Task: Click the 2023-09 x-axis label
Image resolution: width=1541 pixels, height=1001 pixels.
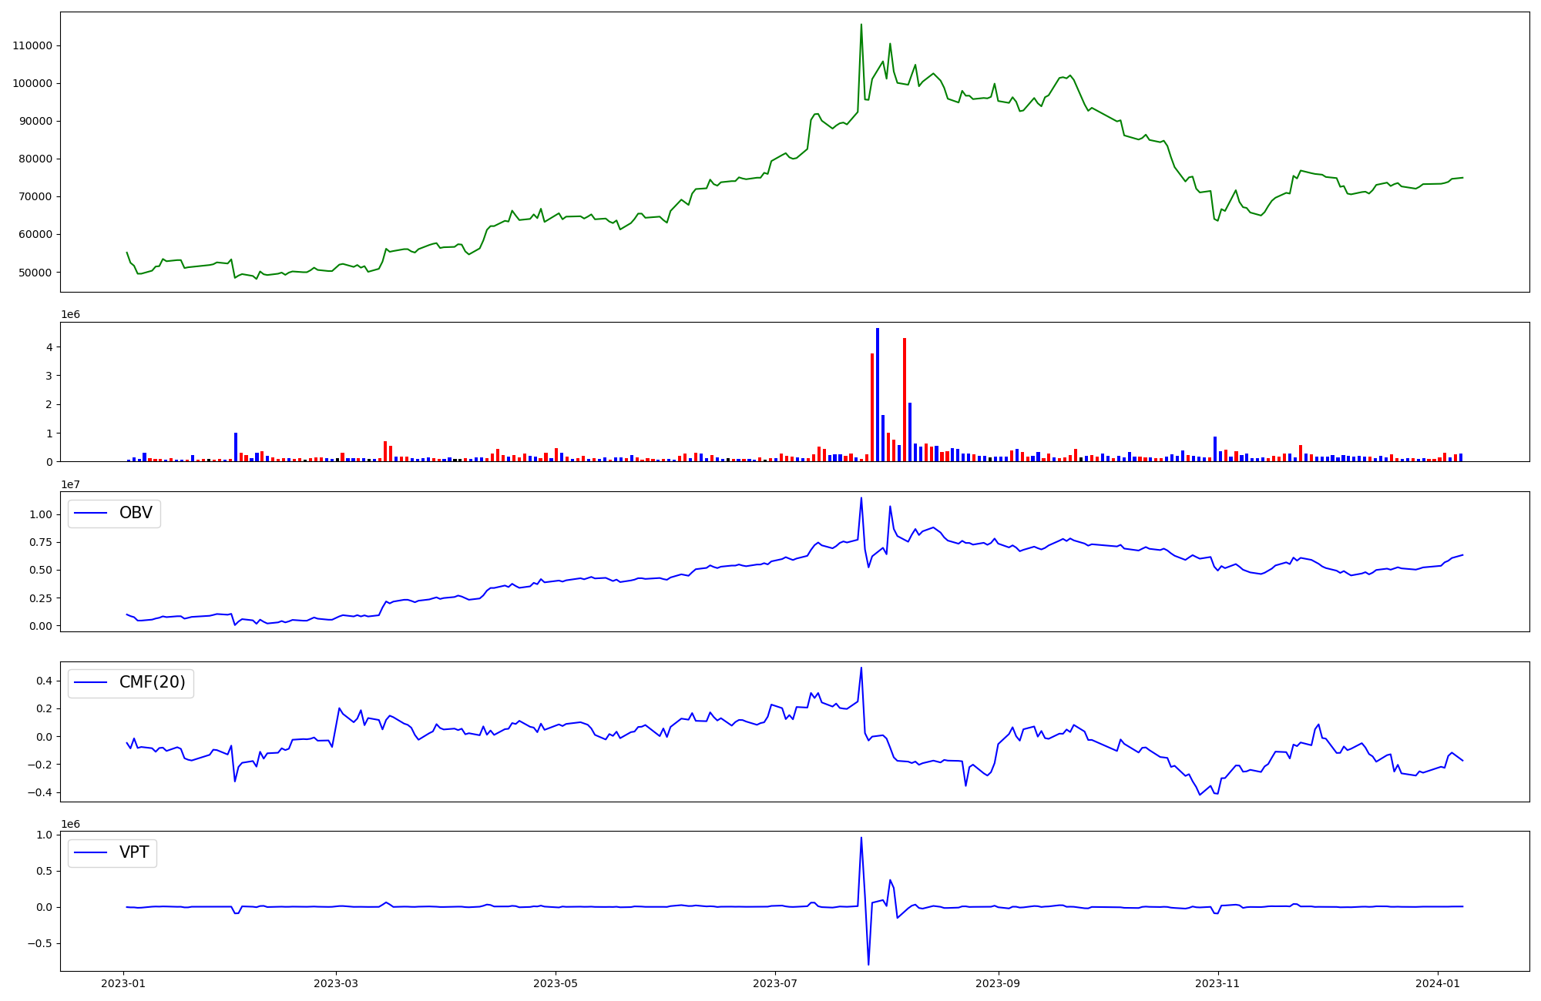Action: coord(999,983)
